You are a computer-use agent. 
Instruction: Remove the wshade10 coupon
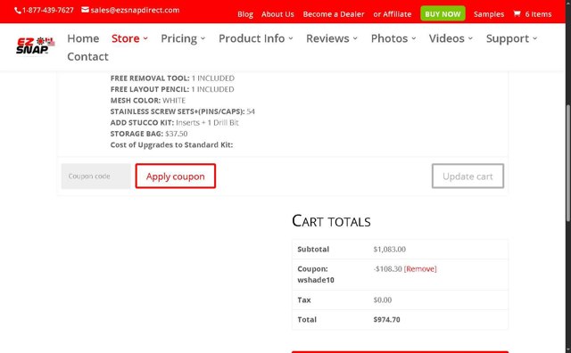(x=420, y=269)
